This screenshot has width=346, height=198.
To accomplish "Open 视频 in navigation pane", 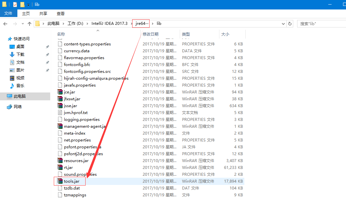I will click(x=20, y=78).
